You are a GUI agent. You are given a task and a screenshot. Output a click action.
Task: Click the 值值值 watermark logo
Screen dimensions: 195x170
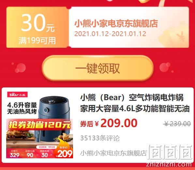click(169, 152)
